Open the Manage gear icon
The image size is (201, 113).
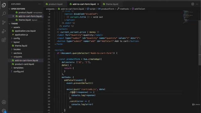[x=4, y=111]
